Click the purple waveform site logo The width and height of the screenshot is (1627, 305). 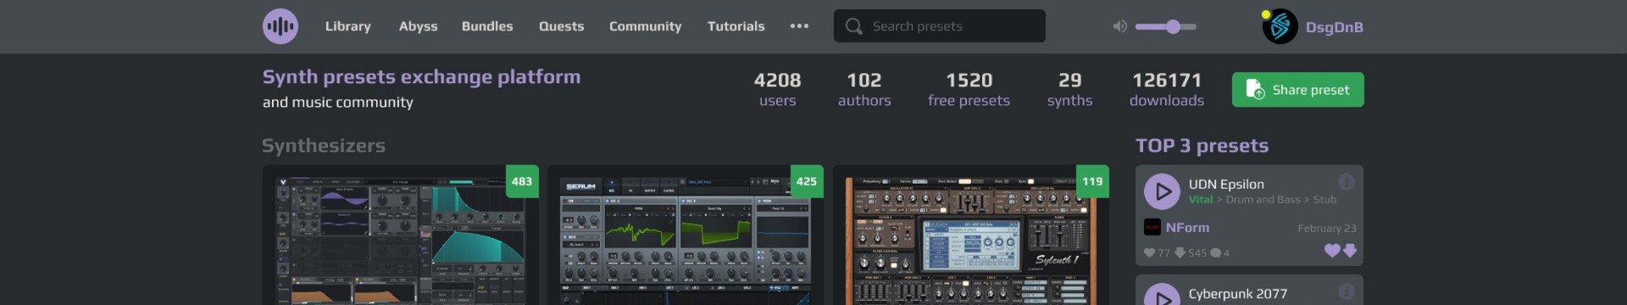pos(280,26)
